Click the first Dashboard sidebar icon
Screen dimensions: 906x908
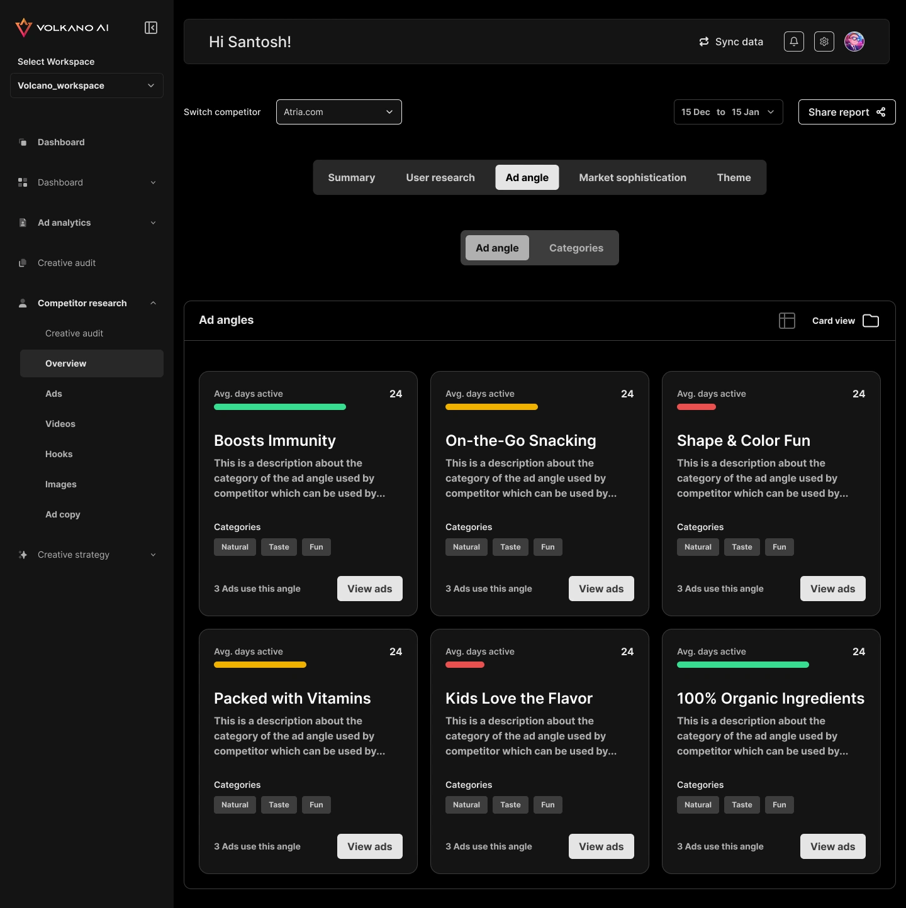[23, 142]
